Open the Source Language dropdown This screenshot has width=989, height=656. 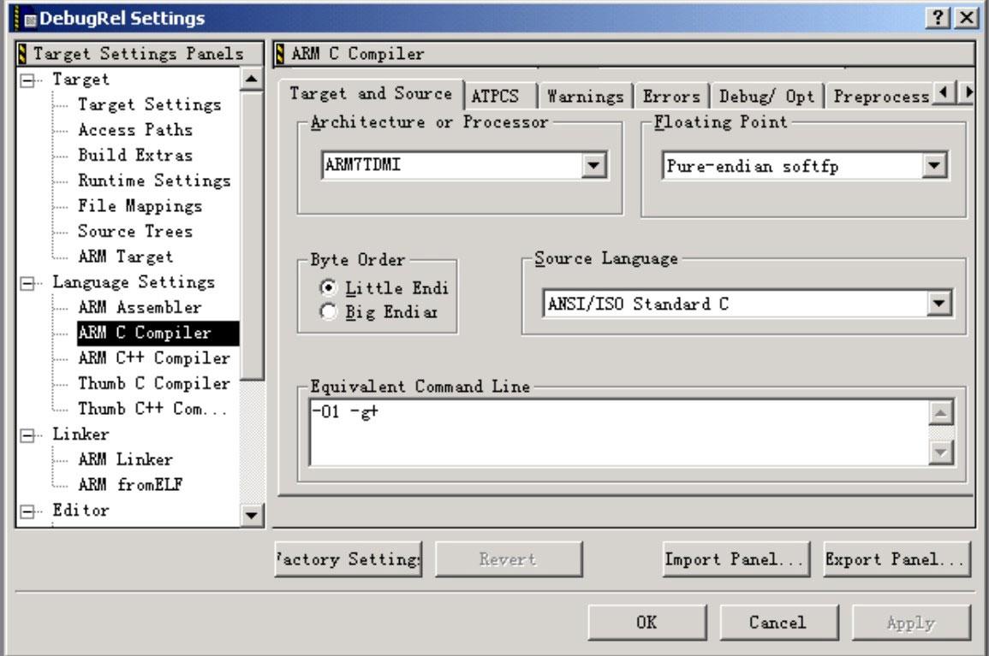(x=938, y=302)
